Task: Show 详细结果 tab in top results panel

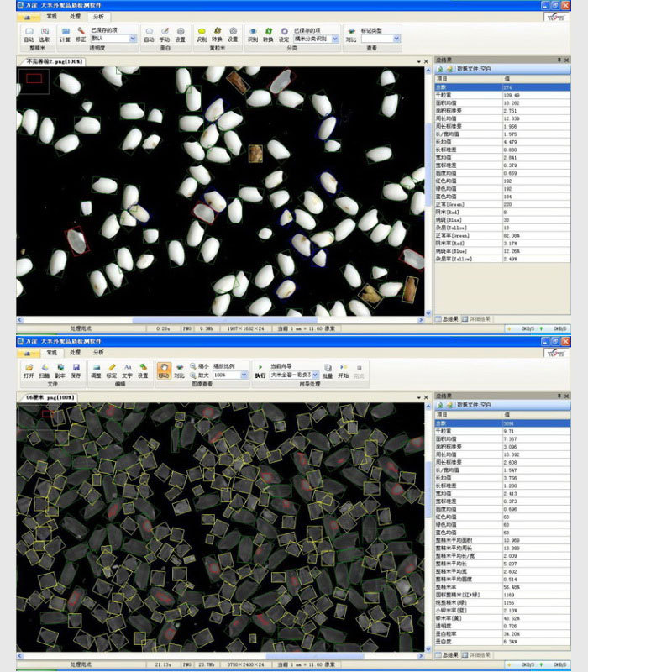Action: pos(476,319)
